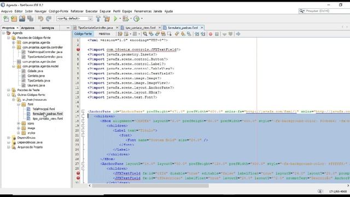The height and width of the screenshot is (197, 350).
Task: Expand the com.projetos.agenda package
Action: coord(14,43)
